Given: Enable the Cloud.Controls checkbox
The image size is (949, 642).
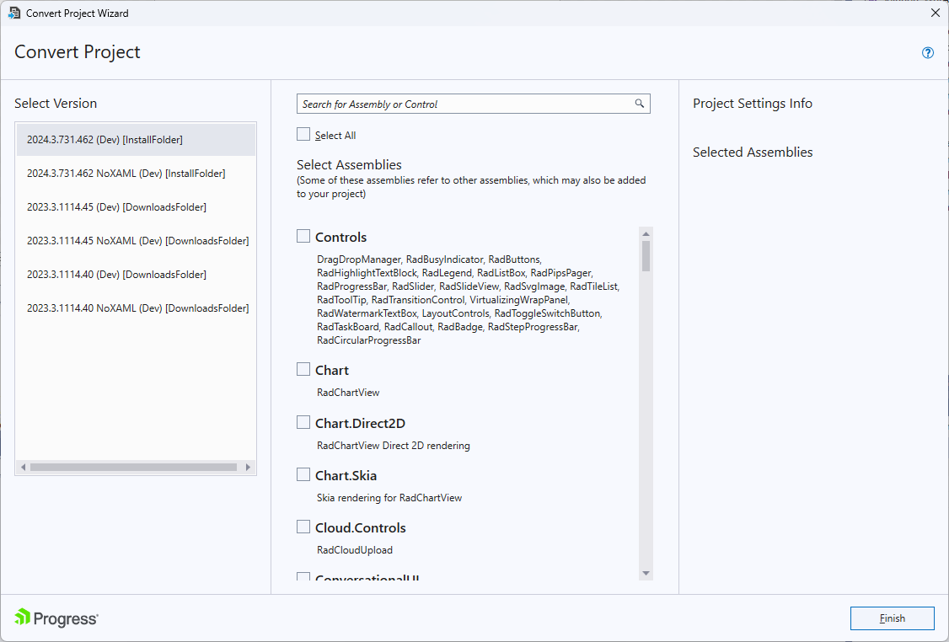Looking at the screenshot, I should click(303, 526).
